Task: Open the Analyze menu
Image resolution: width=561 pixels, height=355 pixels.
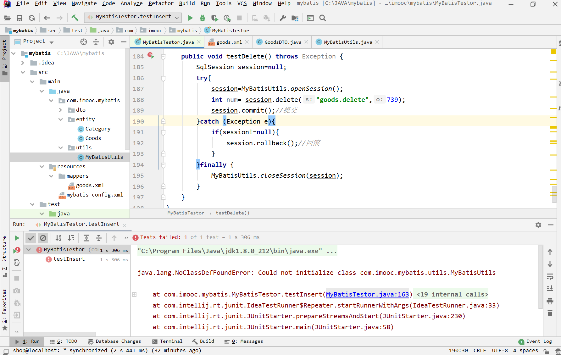Action: 131,3
